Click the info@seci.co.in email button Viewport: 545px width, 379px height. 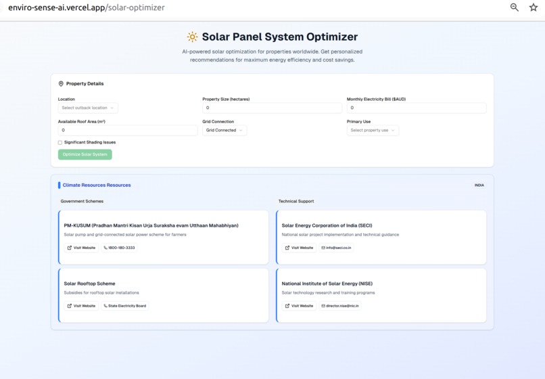point(336,248)
